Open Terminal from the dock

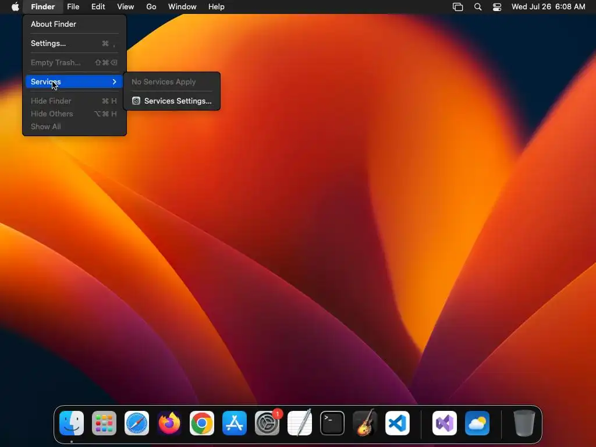(x=332, y=423)
